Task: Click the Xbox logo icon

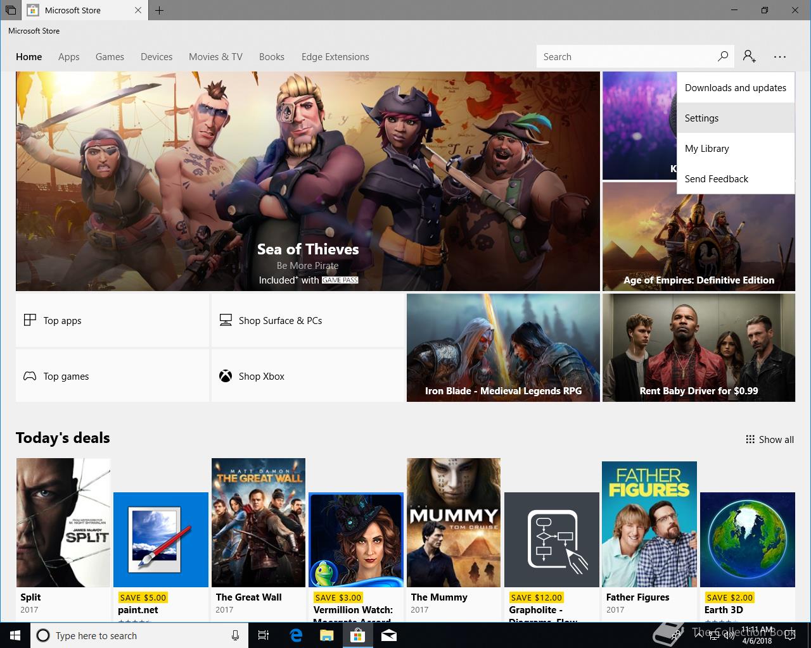Action: point(226,376)
